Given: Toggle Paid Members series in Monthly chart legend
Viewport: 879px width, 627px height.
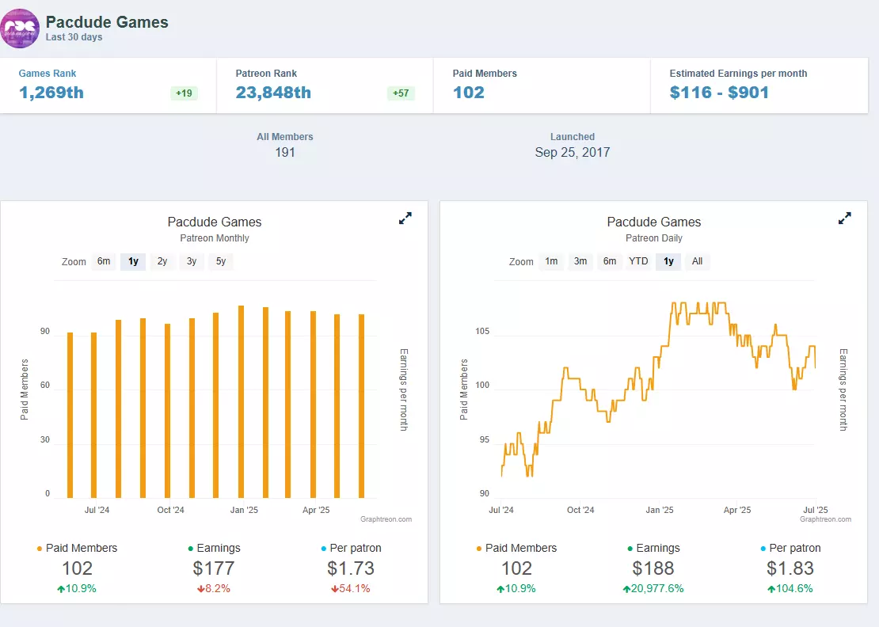Looking at the screenshot, I should click(x=77, y=548).
